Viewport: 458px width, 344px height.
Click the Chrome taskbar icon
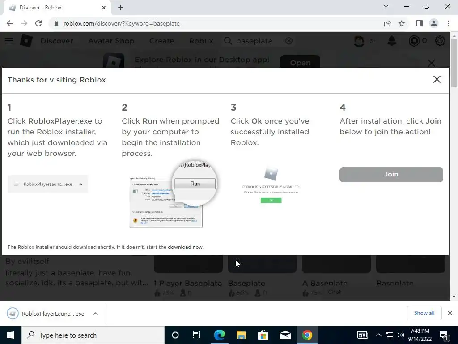click(307, 335)
